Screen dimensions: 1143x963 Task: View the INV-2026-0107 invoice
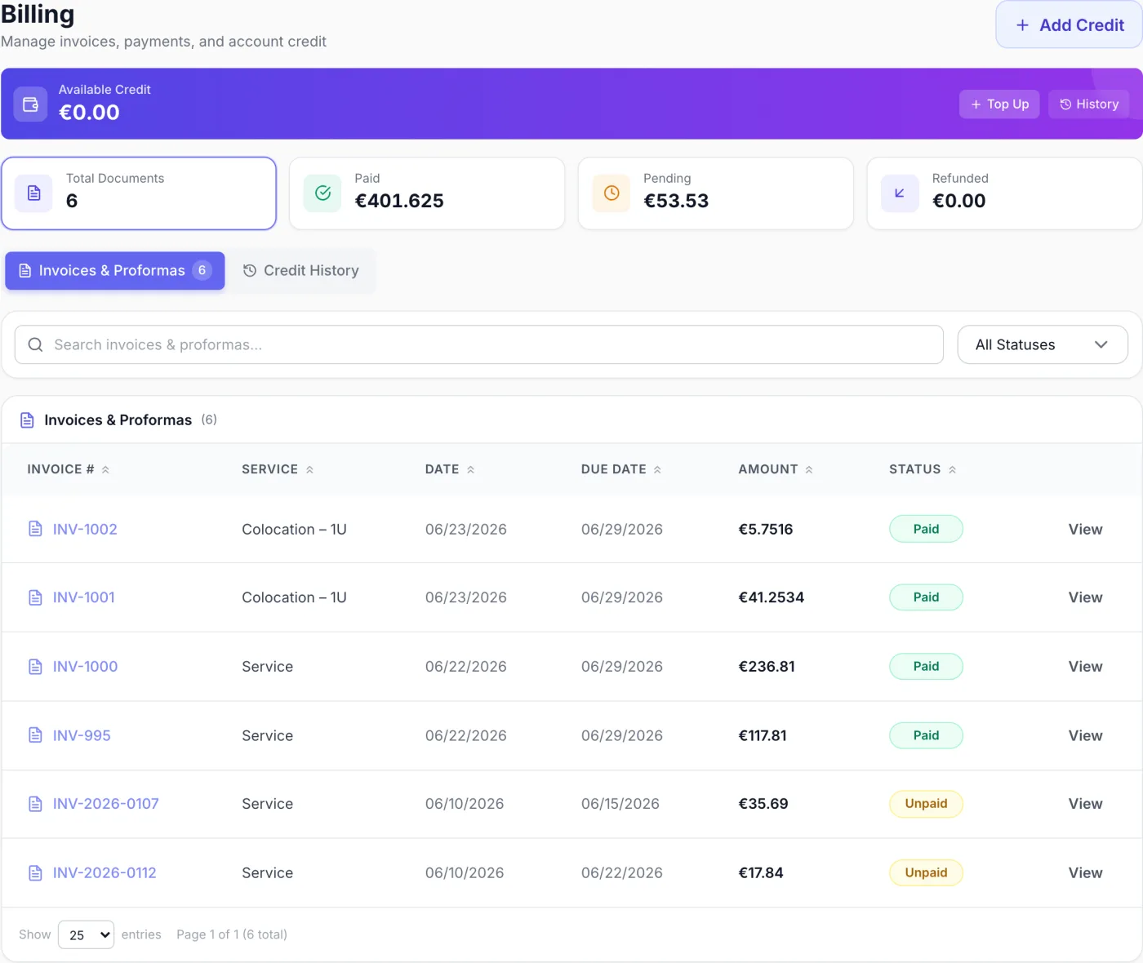(x=1085, y=804)
